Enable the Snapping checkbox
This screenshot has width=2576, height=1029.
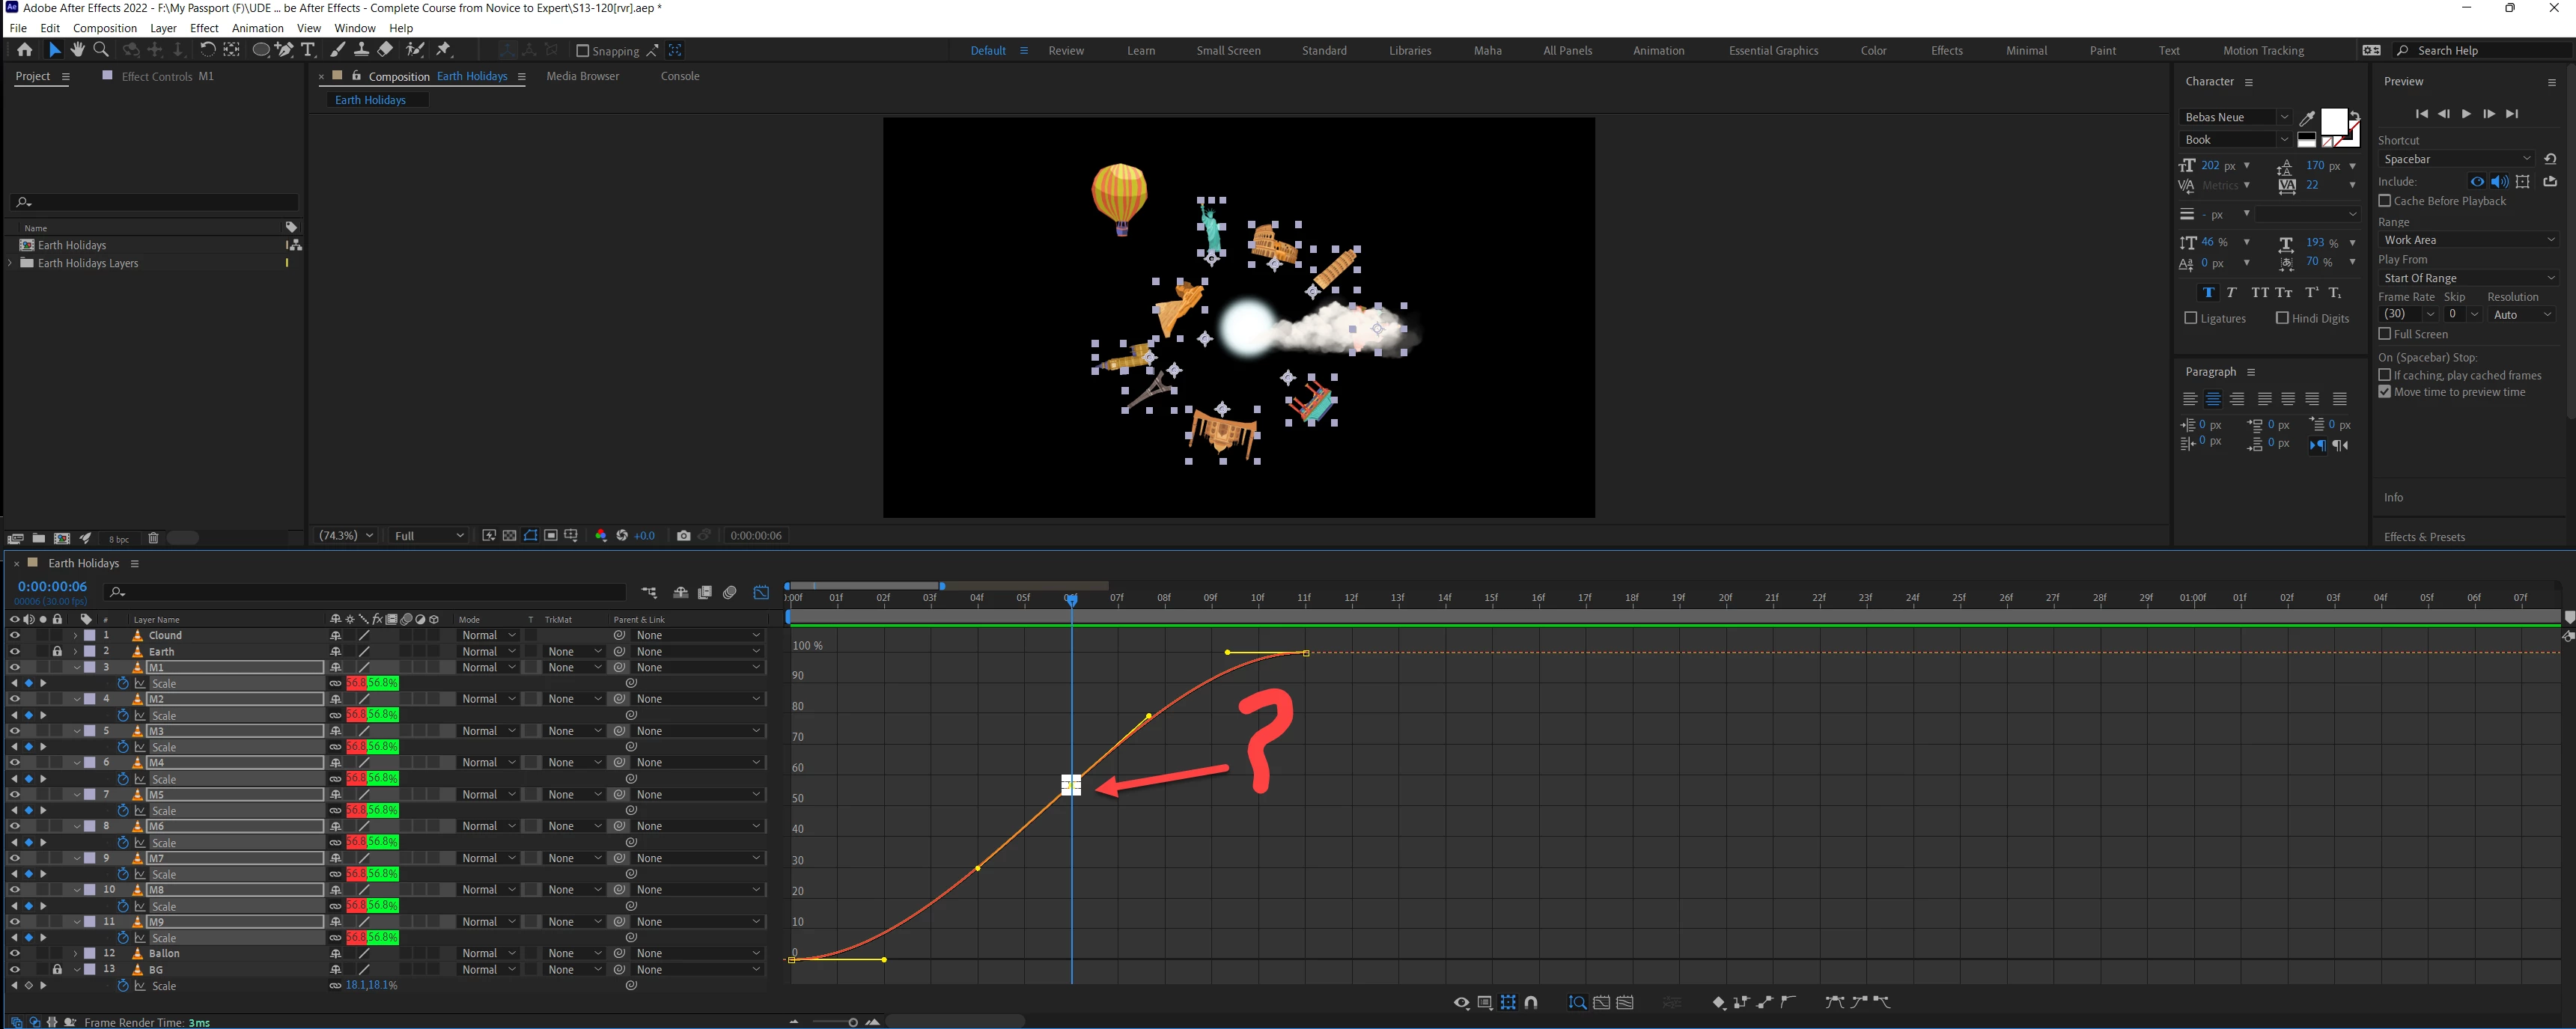click(x=583, y=51)
